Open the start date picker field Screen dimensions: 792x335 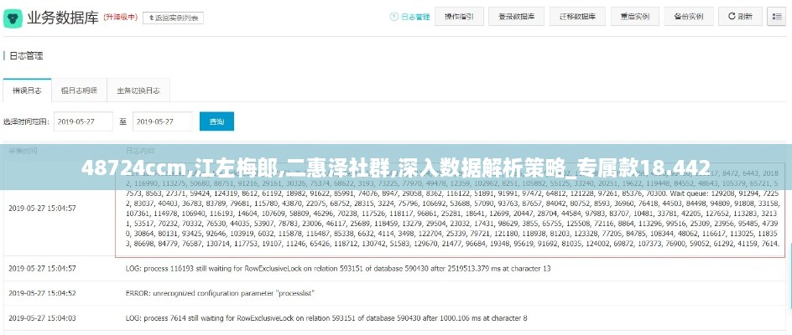tap(83, 121)
